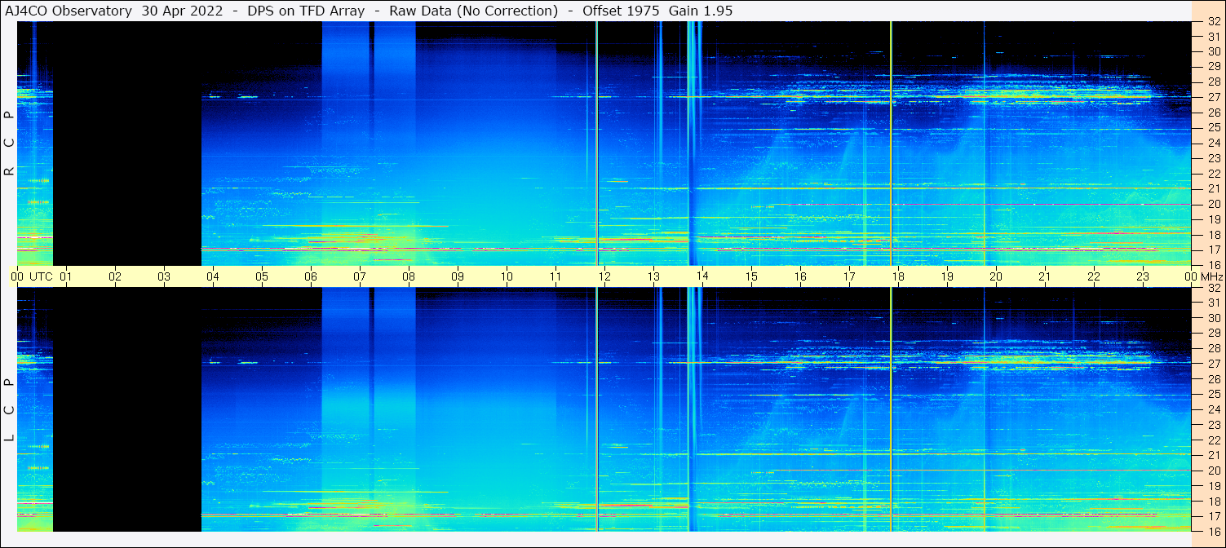Select the '05' hour mark on UTC axis
Screen dimensions: 1226x548
[x=262, y=276]
